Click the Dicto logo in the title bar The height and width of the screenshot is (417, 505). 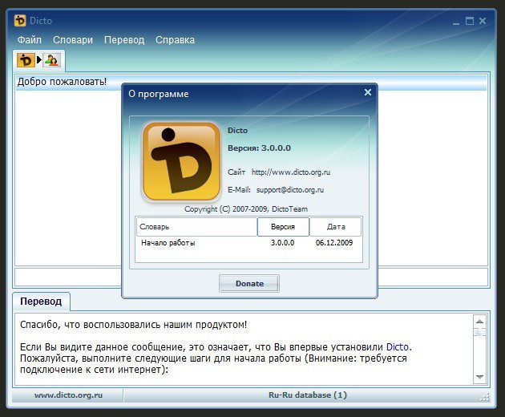click(x=20, y=21)
